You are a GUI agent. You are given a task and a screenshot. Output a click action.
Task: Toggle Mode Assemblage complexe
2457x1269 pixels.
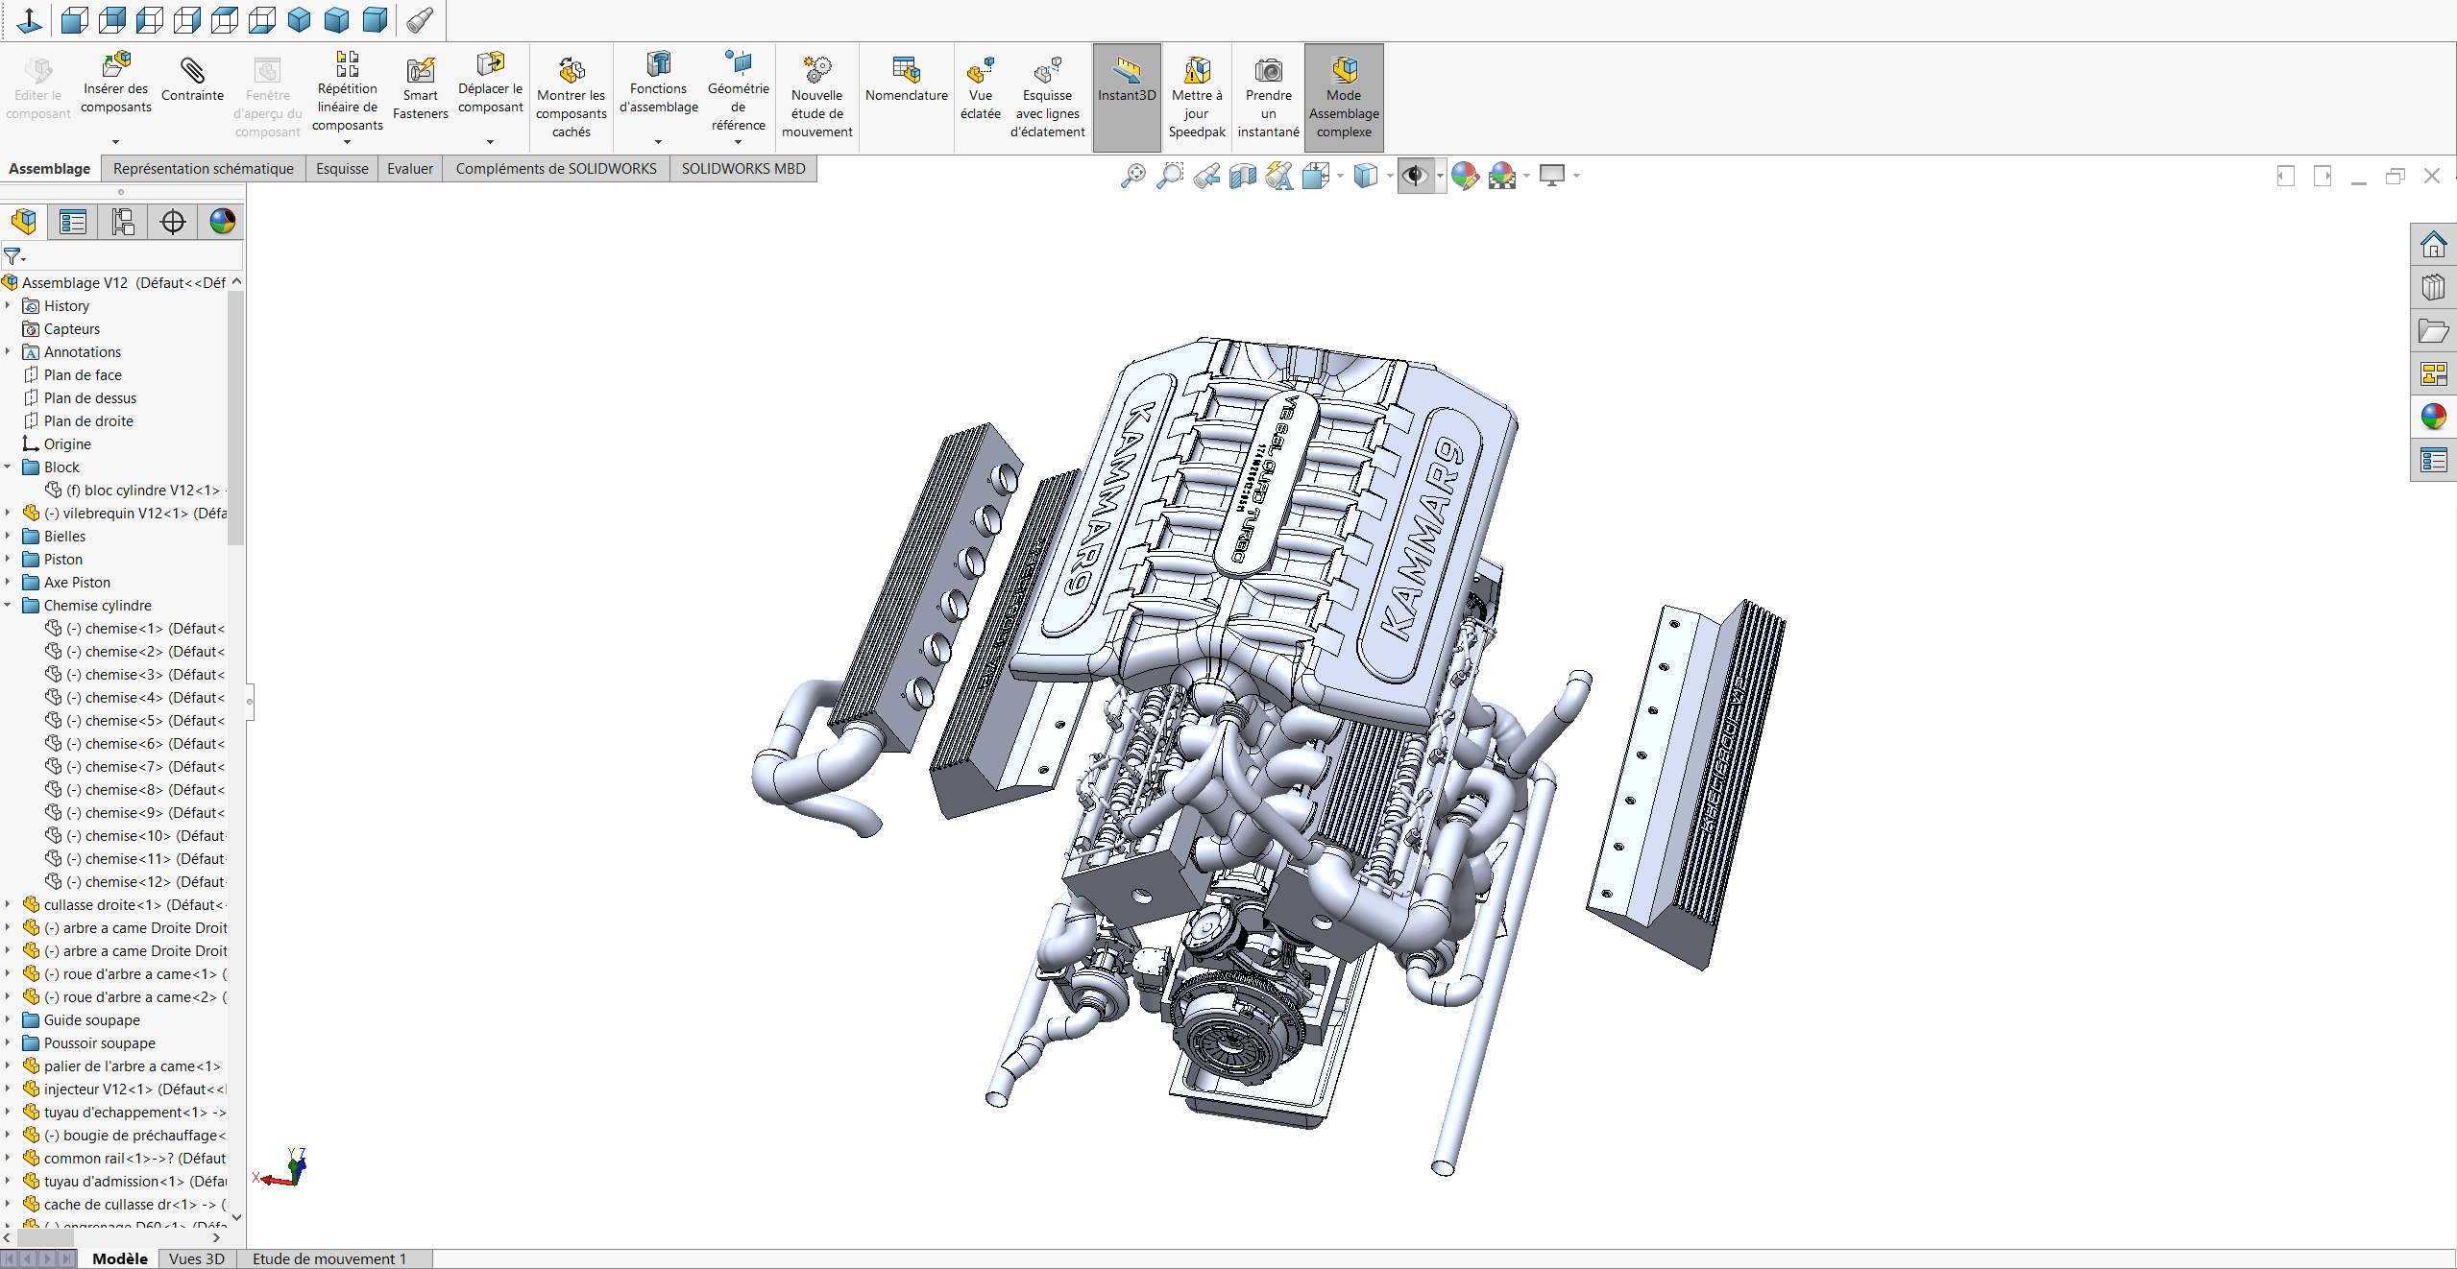1344,97
